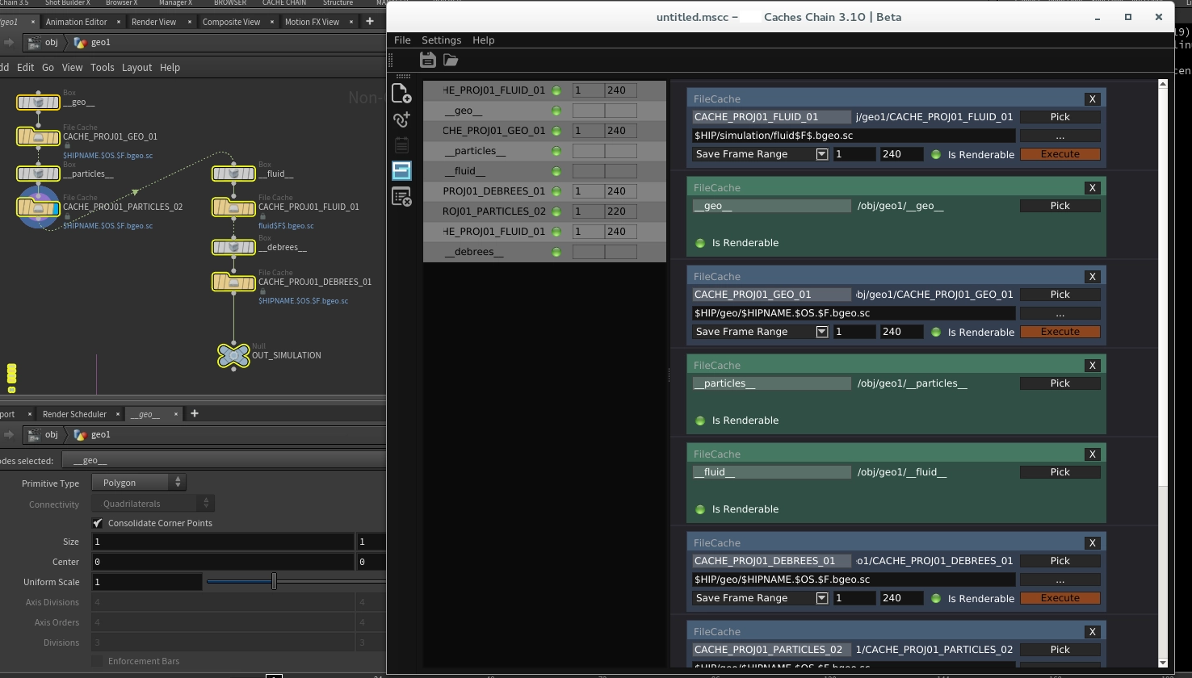This screenshot has height=678, width=1192.
Task: Click geo1 icon in network editor path
Action: tap(80, 42)
